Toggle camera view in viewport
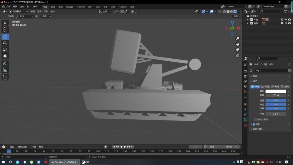This screenshot has width=293, height=165. [x=237, y=50]
